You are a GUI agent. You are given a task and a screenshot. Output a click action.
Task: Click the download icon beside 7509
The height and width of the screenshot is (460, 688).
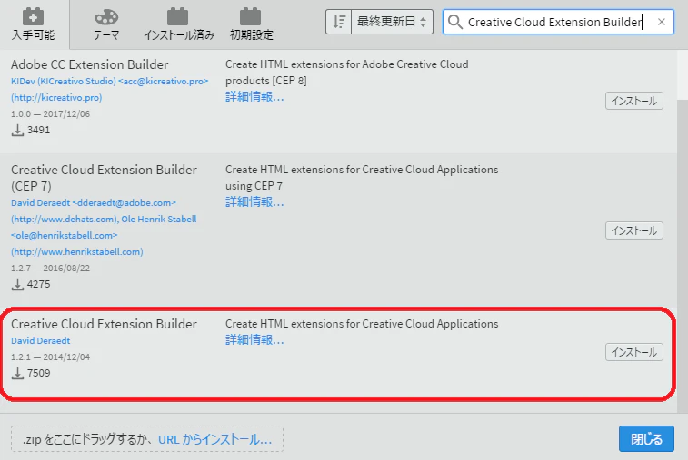tap(17, 373)
